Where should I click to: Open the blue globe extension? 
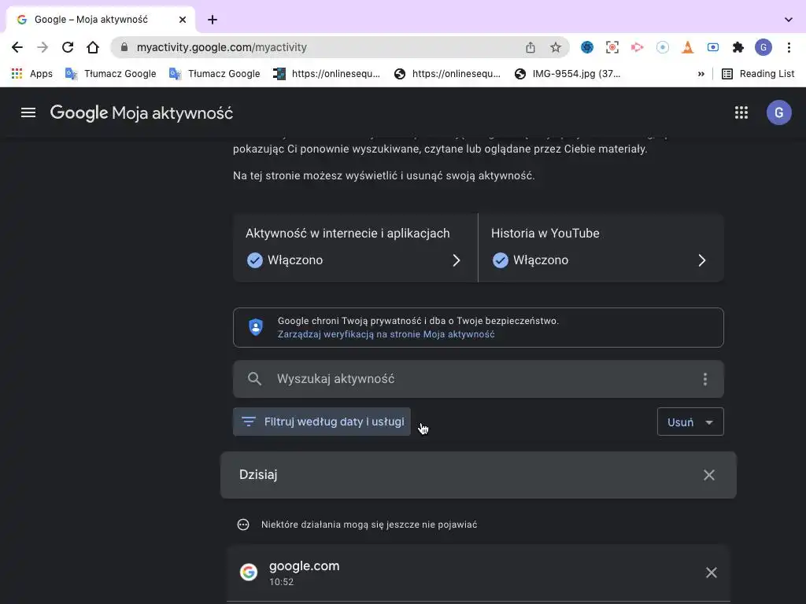pos(587,47)
